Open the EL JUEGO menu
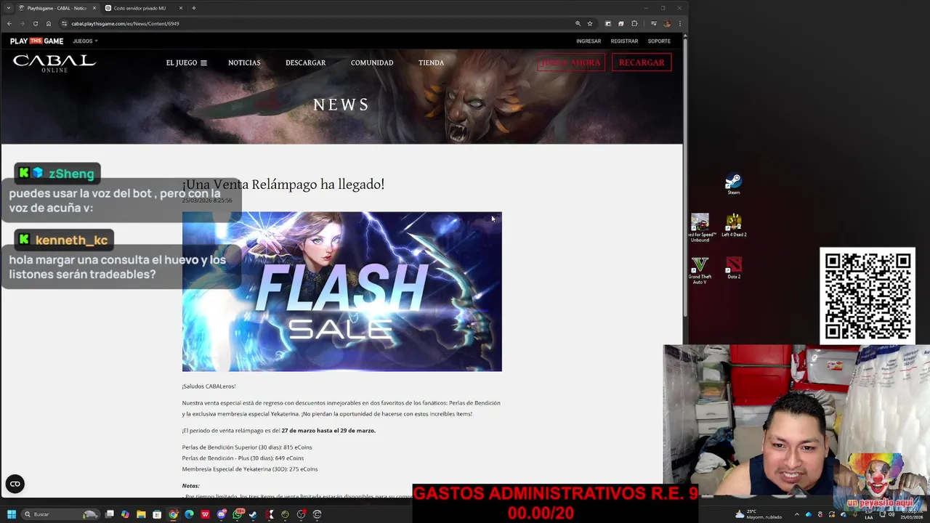Image resolution: width=930 pixels, height=523 pixels. click(x=186, y=63)
